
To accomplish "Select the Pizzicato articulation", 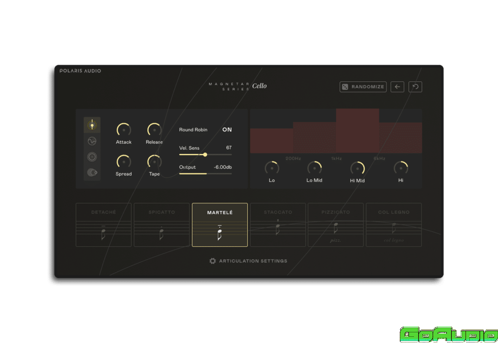I will [335, 225].
